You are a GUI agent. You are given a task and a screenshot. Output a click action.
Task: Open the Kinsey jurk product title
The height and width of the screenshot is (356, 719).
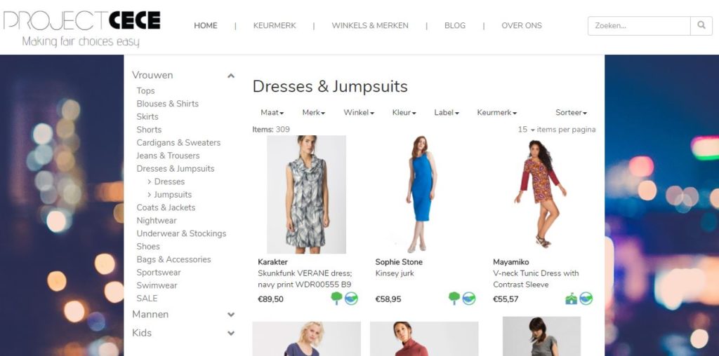[x=395, y=273]
